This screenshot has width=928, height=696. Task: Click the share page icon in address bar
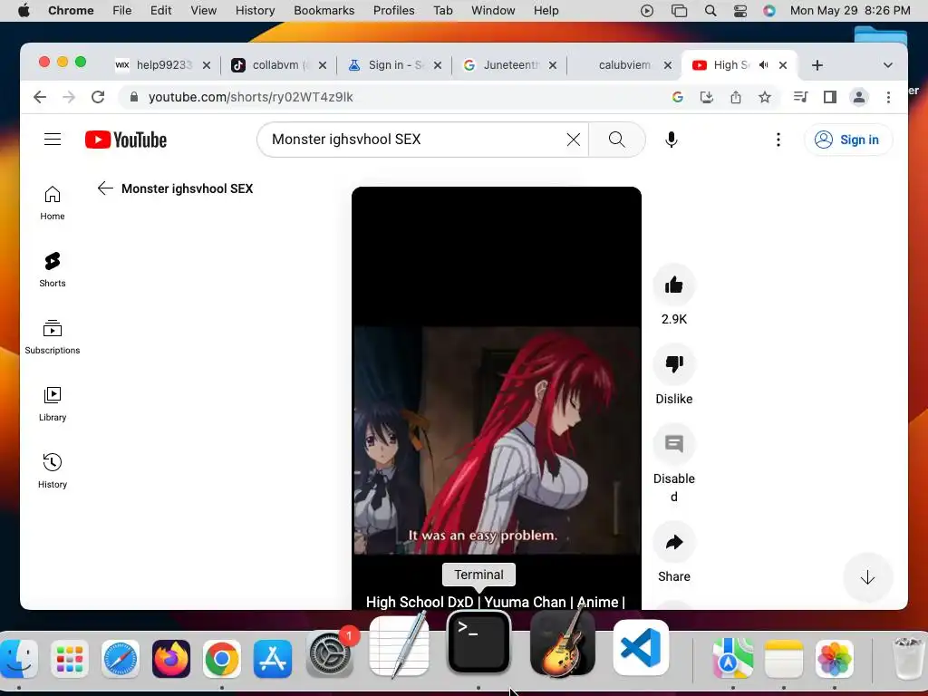[x=736, y=97]
